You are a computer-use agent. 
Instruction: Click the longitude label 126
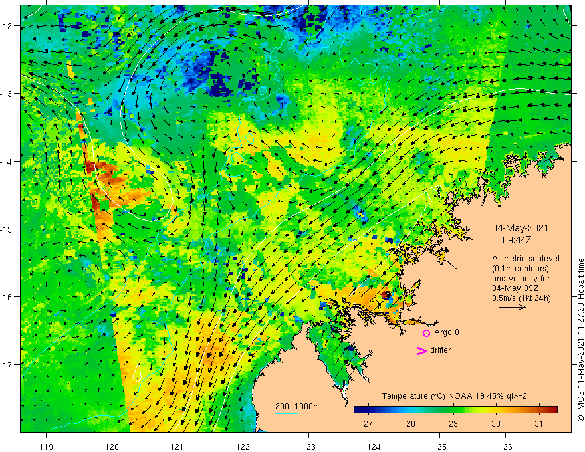[x=505, y=447]
